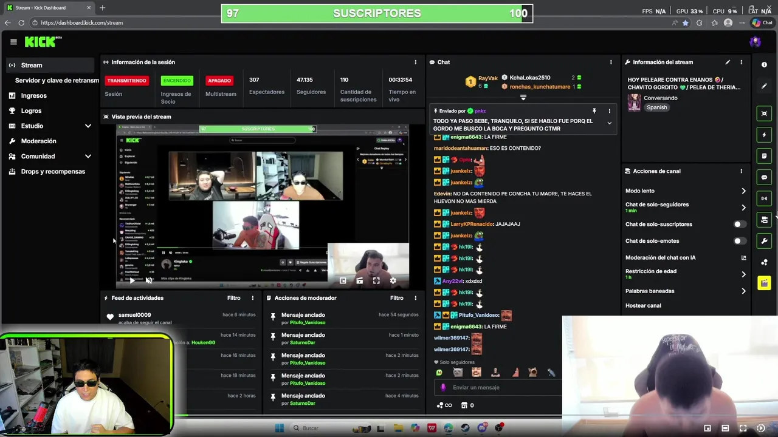Click Filtro in Acciones de moderador
This screenshot has height=437, width=778.
click(397, 298)
